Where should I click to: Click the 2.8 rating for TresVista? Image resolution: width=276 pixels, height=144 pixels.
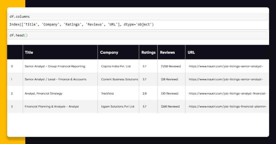tap(144, 93)
